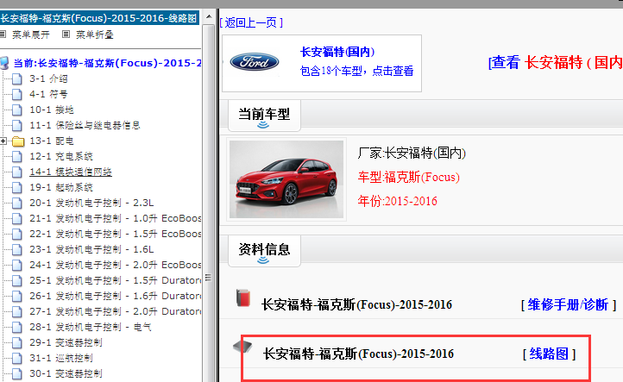Select 22-1 发动机电子控制 1.5升 EcoBoost
623x382 pixels.
pos(116,234)
